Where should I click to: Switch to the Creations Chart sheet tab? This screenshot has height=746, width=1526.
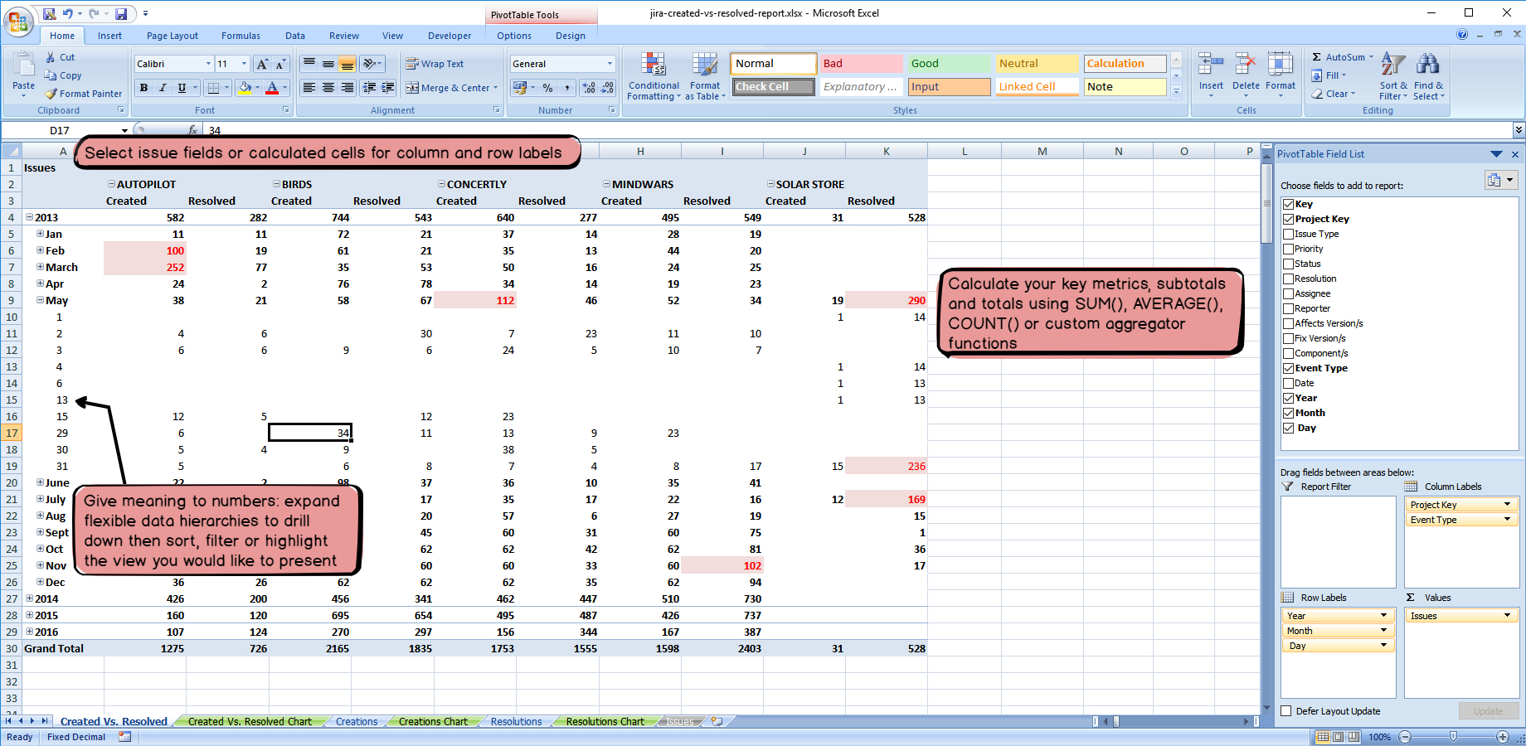click(x=432, y=722)
